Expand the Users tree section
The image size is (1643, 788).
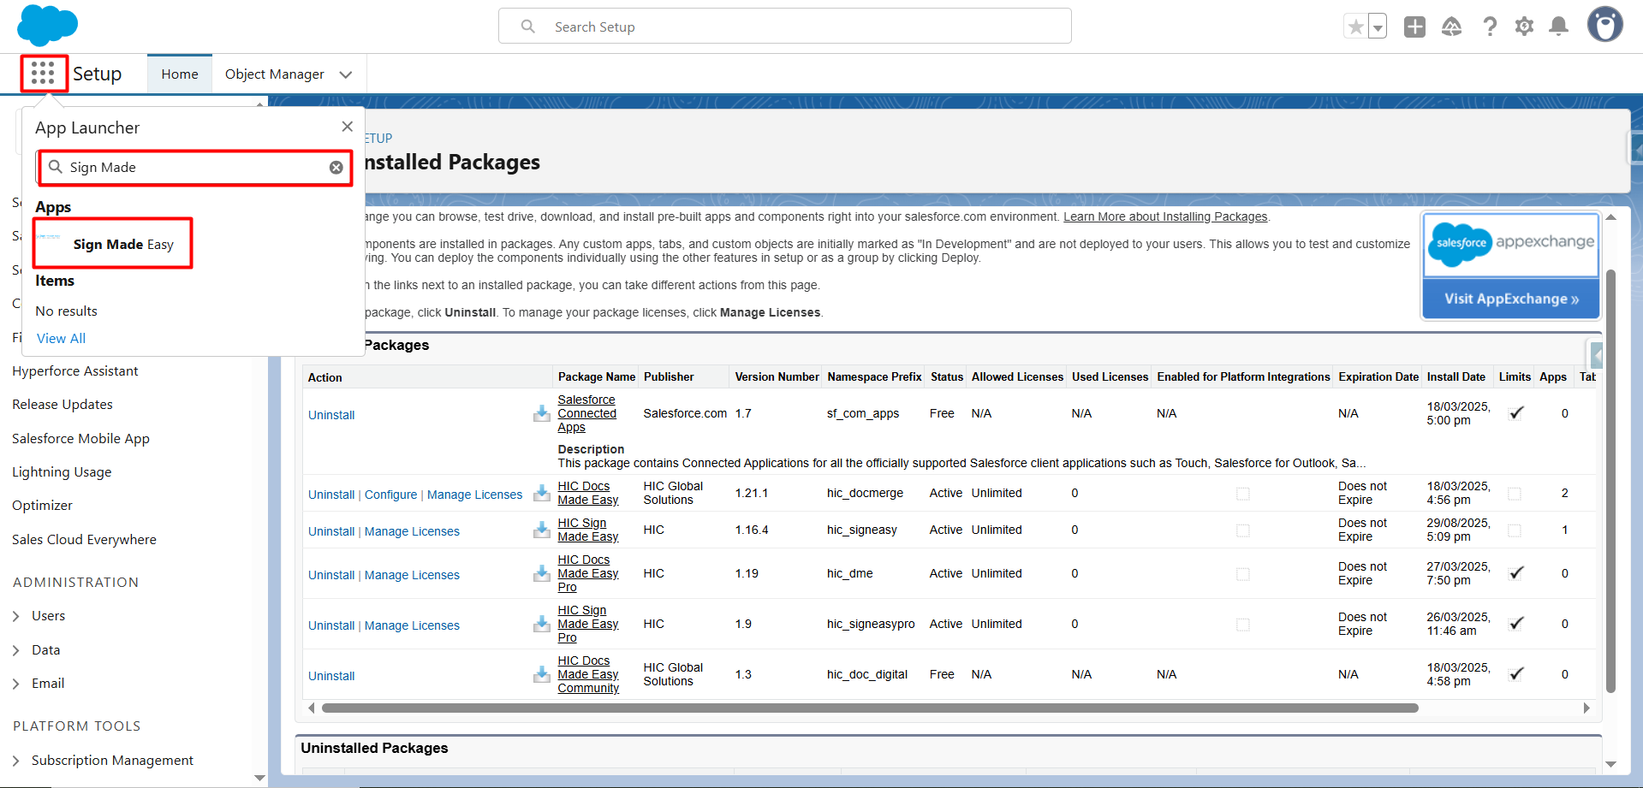coord(16,616)
